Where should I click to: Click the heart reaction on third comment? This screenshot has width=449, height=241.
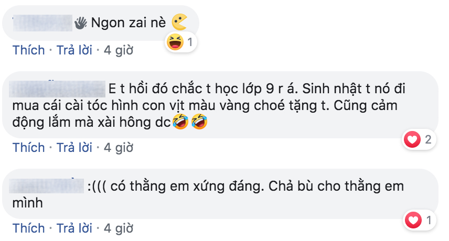click(x=413, y=221)
